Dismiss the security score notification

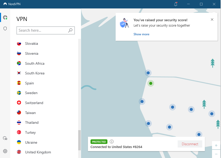(x=212, y=19)
